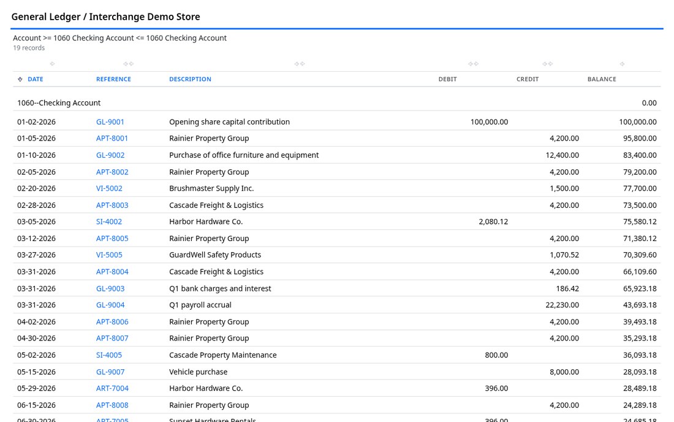Screen dimensions: 674x422
Task: Click the page title "General Ledger / Interchange Demo Store"
Action: 106,17
